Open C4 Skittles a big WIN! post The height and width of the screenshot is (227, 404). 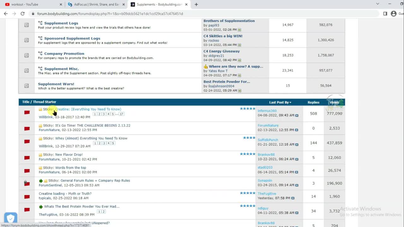click(x=223, y=36)
